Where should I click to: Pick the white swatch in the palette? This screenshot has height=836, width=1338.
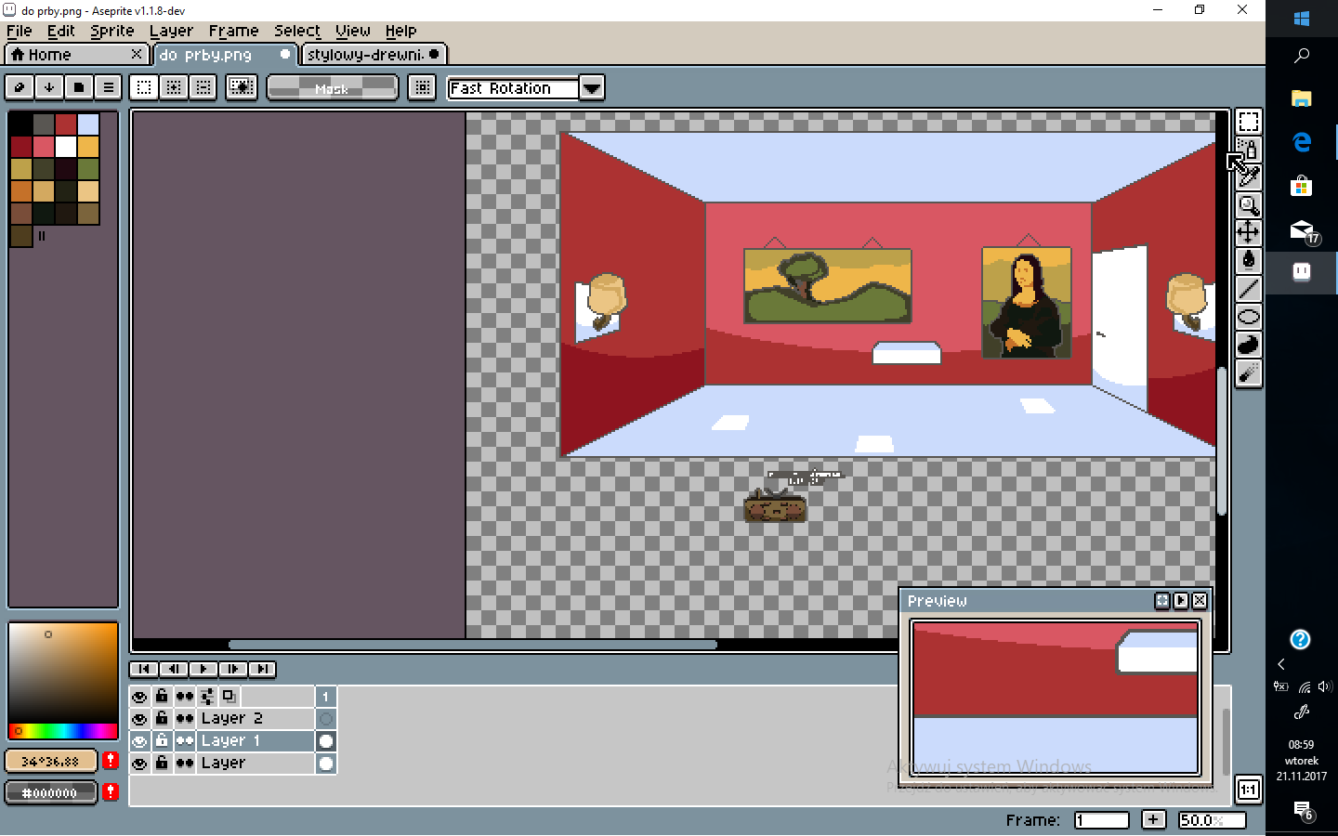(x=66, y=147)
